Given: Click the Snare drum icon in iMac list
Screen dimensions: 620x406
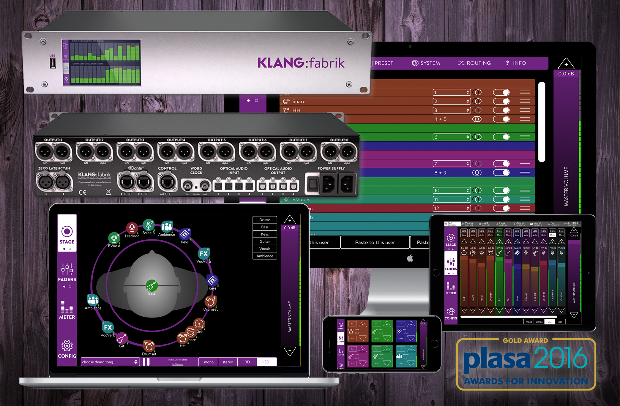Looking at the screenshot, I should click(x=286, y=101).
